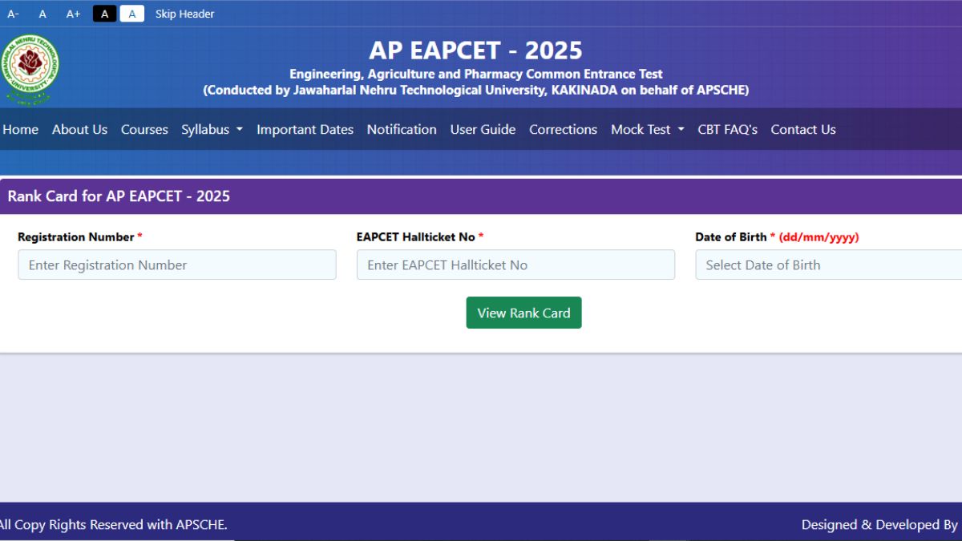Open the Contact Us page
This screenshot has height=541, width=962.
[803, 129]
